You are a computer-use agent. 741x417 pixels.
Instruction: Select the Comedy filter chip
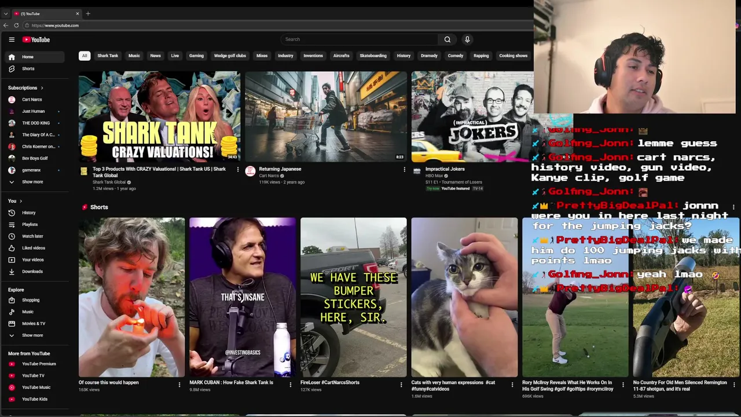coord(456,56)
